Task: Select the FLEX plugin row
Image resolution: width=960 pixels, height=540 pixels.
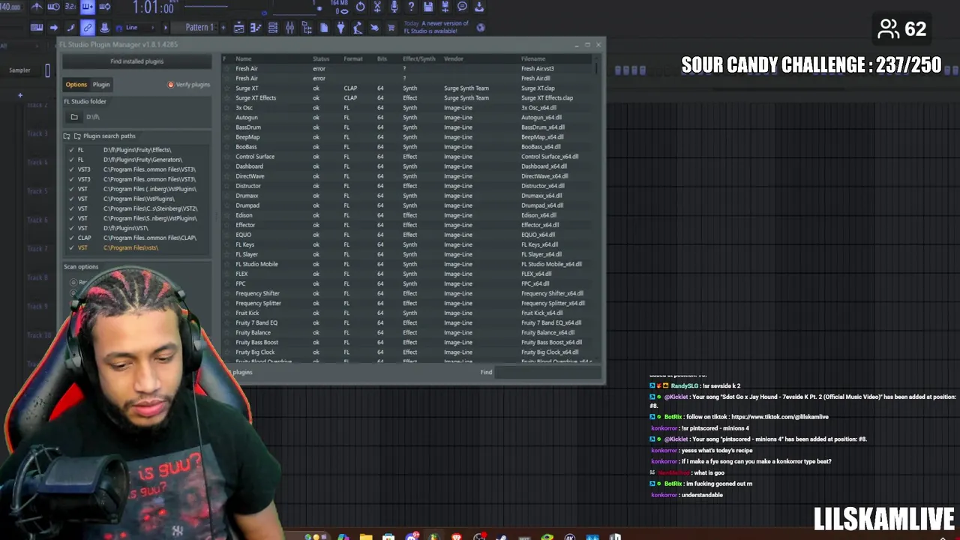Action: click(409, 274)
